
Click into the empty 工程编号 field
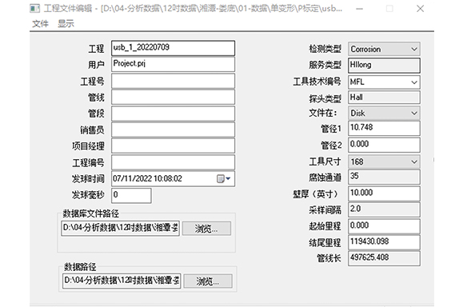173,162
